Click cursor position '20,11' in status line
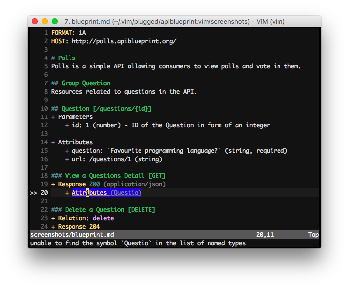Viewport: 349px width, 288px height. click(x=265, y=235)
